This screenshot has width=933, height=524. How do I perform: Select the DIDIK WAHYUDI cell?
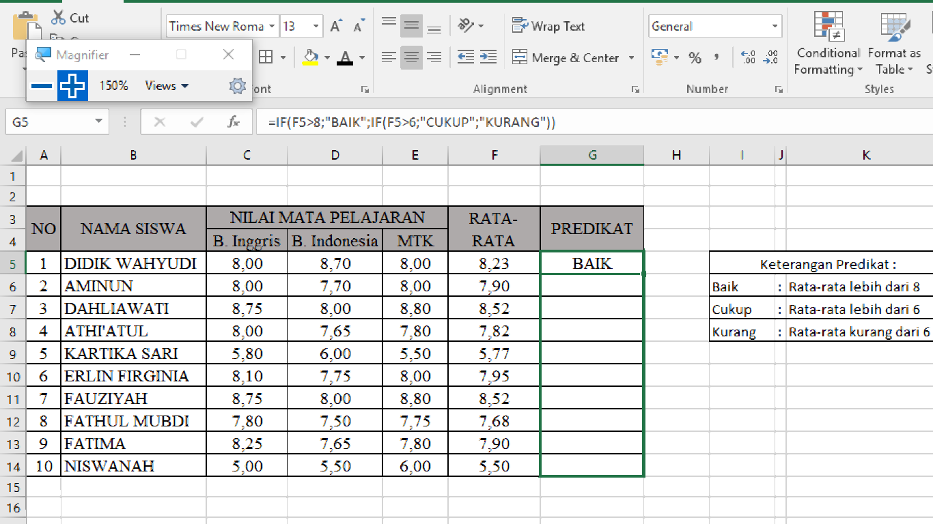pos(133,263)
